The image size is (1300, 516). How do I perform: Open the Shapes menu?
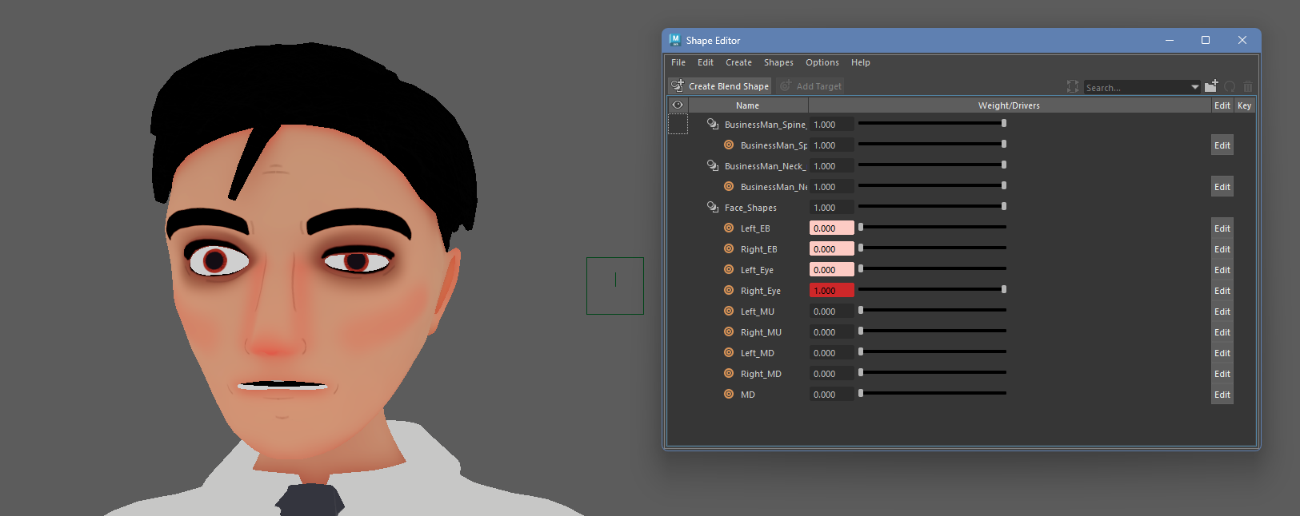pos(778,62)
